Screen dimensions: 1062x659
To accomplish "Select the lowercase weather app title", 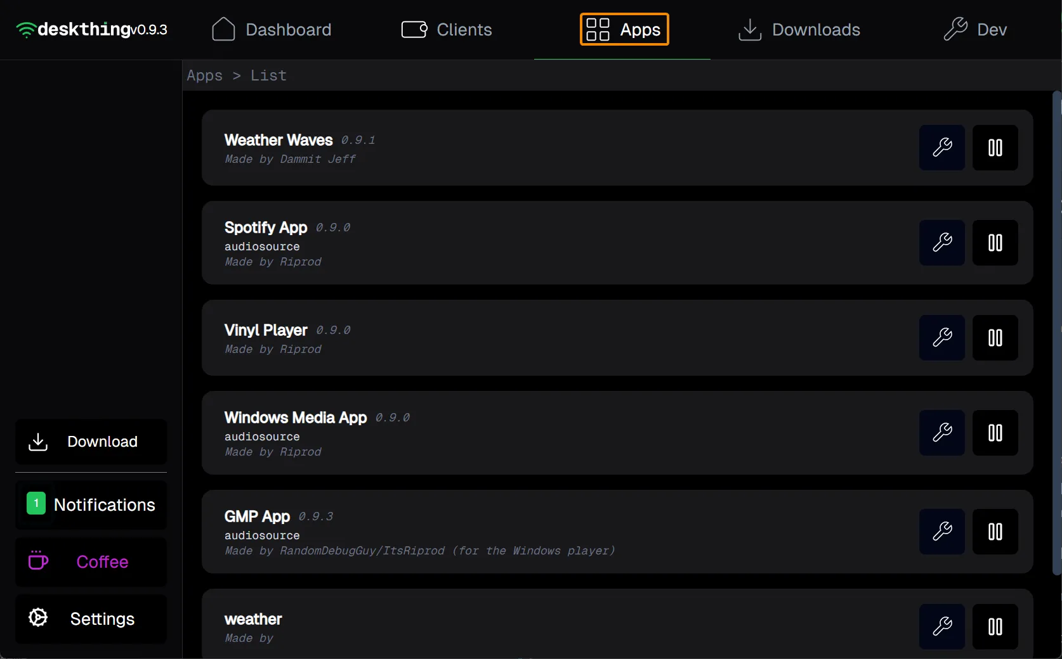I will click(253, 619).
